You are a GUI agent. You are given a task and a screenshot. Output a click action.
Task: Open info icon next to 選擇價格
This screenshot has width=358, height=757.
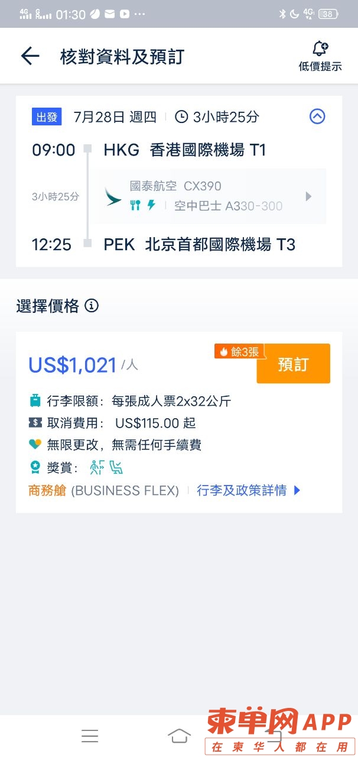click(x=92, y=306)
